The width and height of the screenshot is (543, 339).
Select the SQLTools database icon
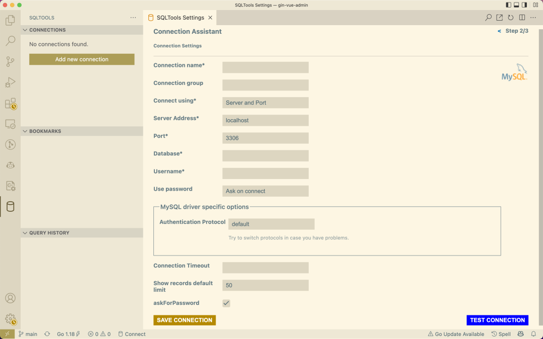[x=10, y=206]
